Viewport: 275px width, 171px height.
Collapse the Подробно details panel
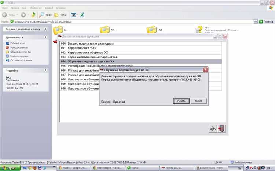[x=45, y=70]
